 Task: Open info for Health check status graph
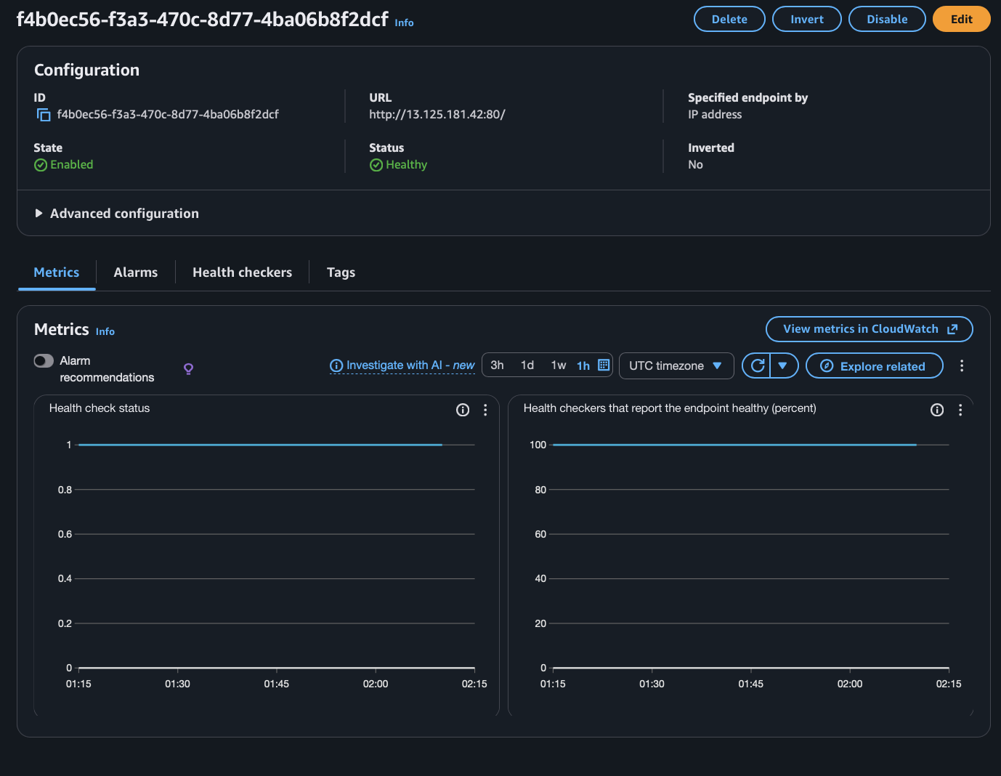tap(462, 410)
